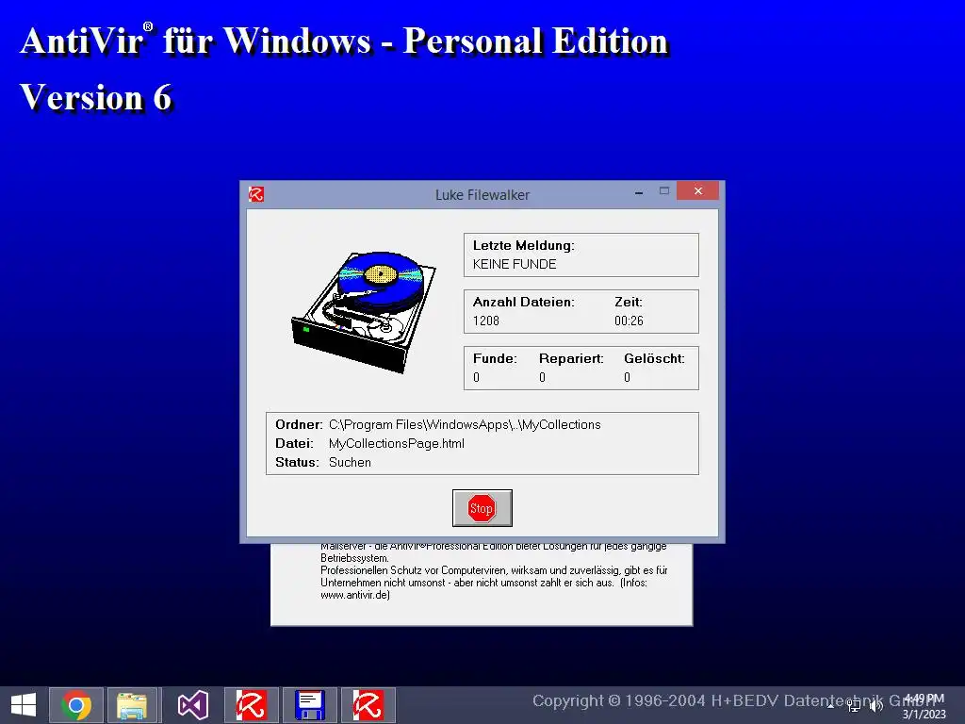Minimize the Luke Filewalker window
Viewport: 965px width, 724px height.
639,192
